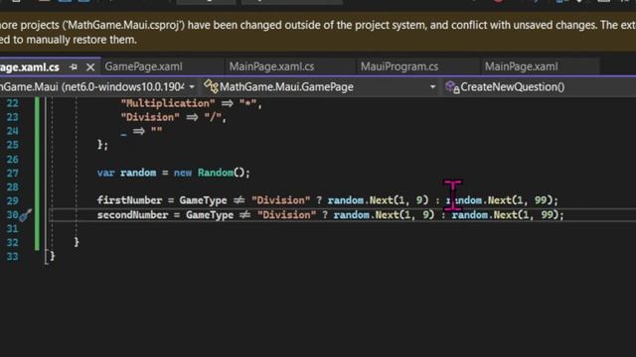Click the screwdriver quick actions icon on line 30
Screen dimensions: 636x357
[25, 215]
